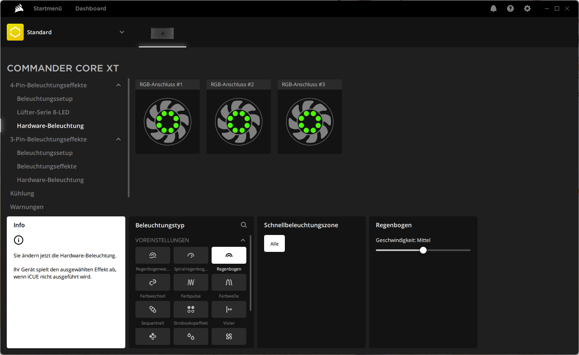The width and height of the screenshot is (579, 355).
Task: Pick the Visier lighting effect
Action: pyautogui.click(x=229, y=309)
